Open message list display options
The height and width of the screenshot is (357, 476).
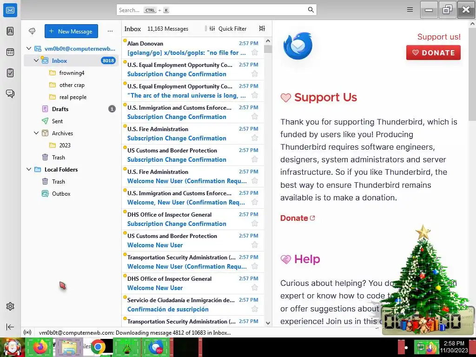point(262,28)
